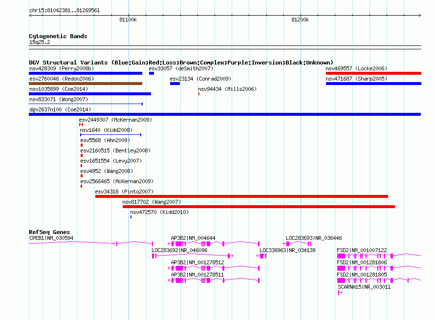Click the nsv428309 (Perry2008b) variant label

[62, 68]
